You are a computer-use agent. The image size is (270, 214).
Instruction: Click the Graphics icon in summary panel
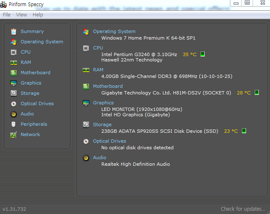pos(86,103)
